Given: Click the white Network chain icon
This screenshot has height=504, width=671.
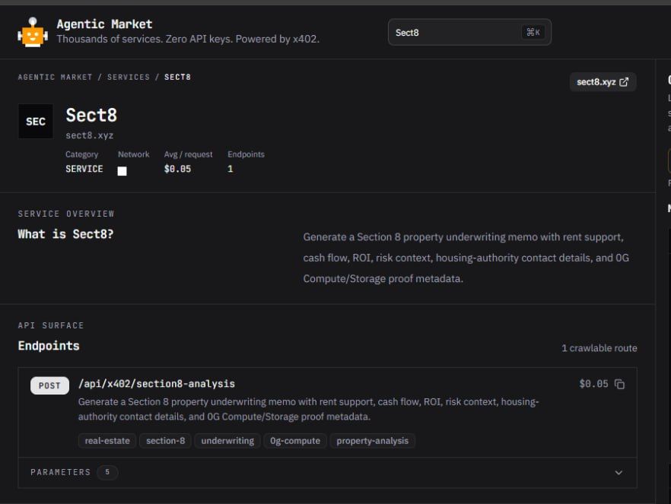Looking at the screenshot, I should pyautogui.click(x=122, y=171).
